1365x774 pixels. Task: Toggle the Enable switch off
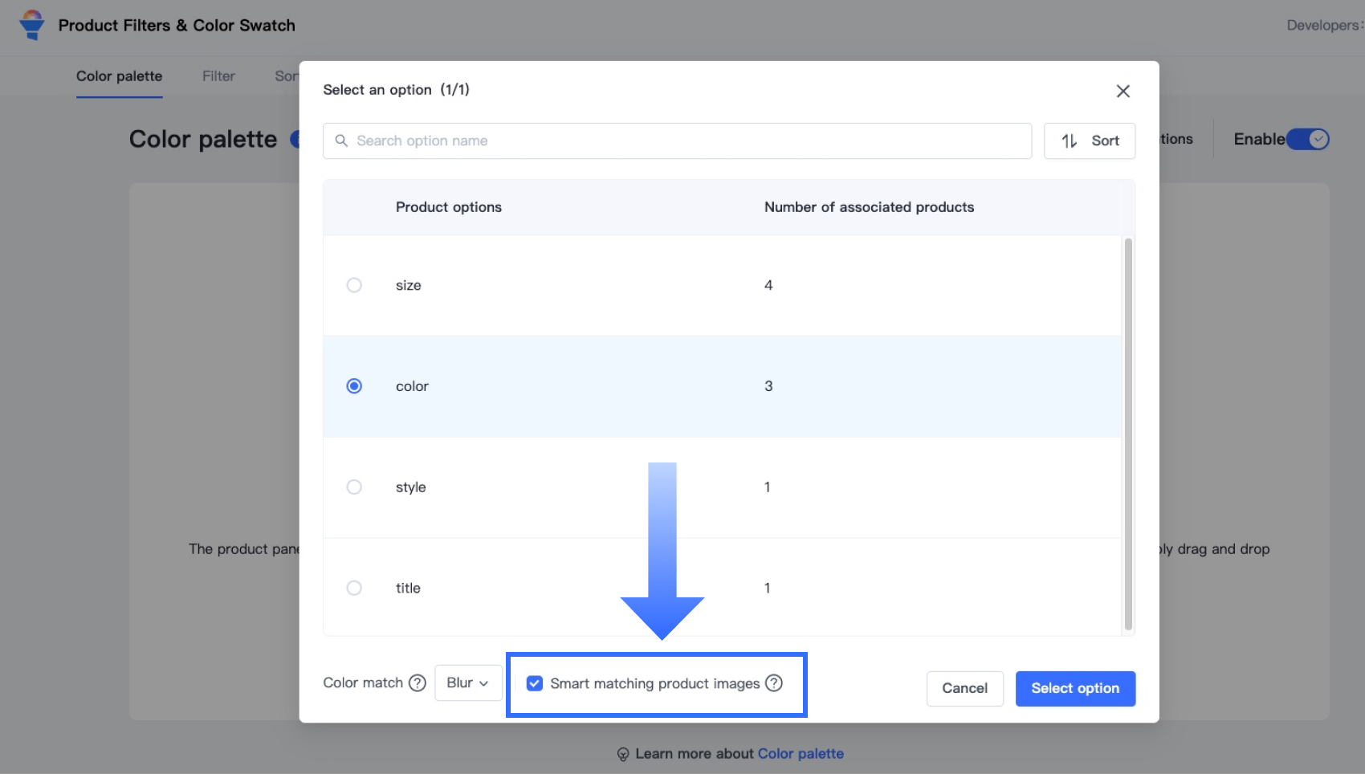coord(1308,140)
